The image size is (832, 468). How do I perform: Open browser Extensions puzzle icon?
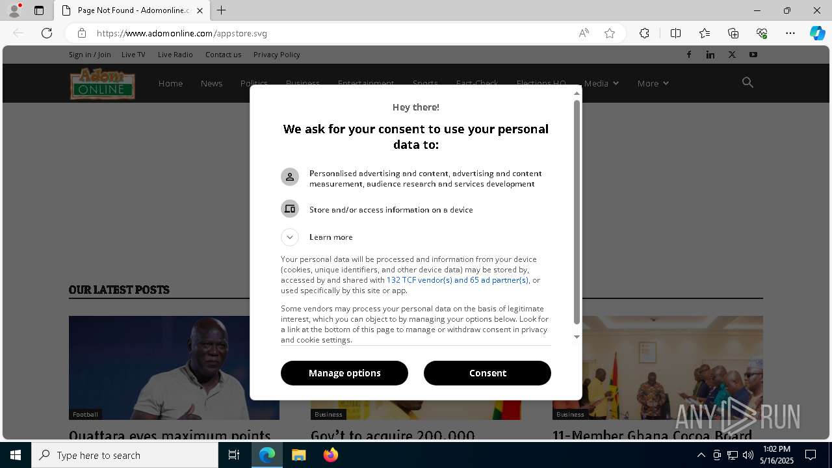(644, 33)
